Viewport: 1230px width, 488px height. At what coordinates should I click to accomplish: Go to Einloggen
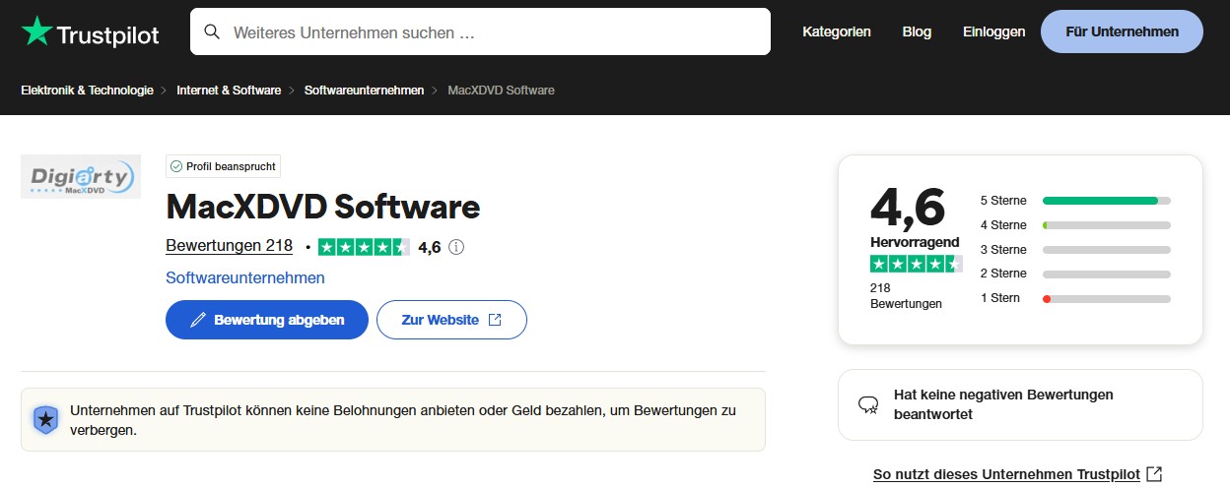(x=993, y=31)
